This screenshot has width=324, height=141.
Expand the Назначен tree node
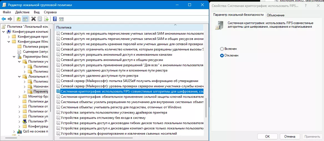coord(25,86)
